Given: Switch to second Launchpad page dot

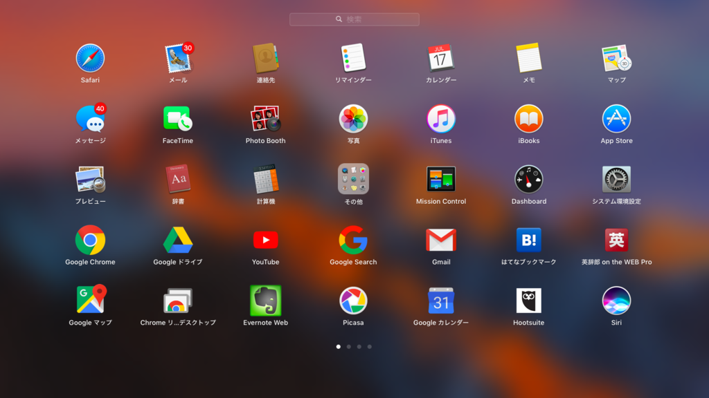Looking at the screenshot, I should coord(349,347).
